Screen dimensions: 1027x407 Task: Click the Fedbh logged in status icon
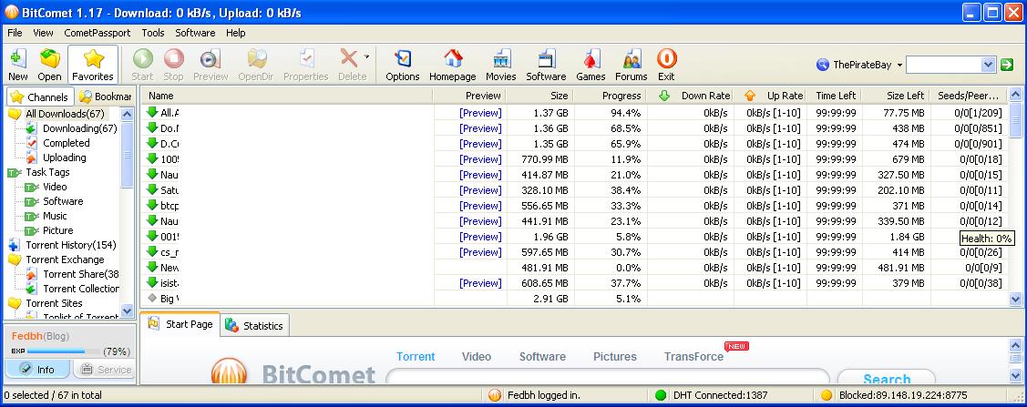495,395
